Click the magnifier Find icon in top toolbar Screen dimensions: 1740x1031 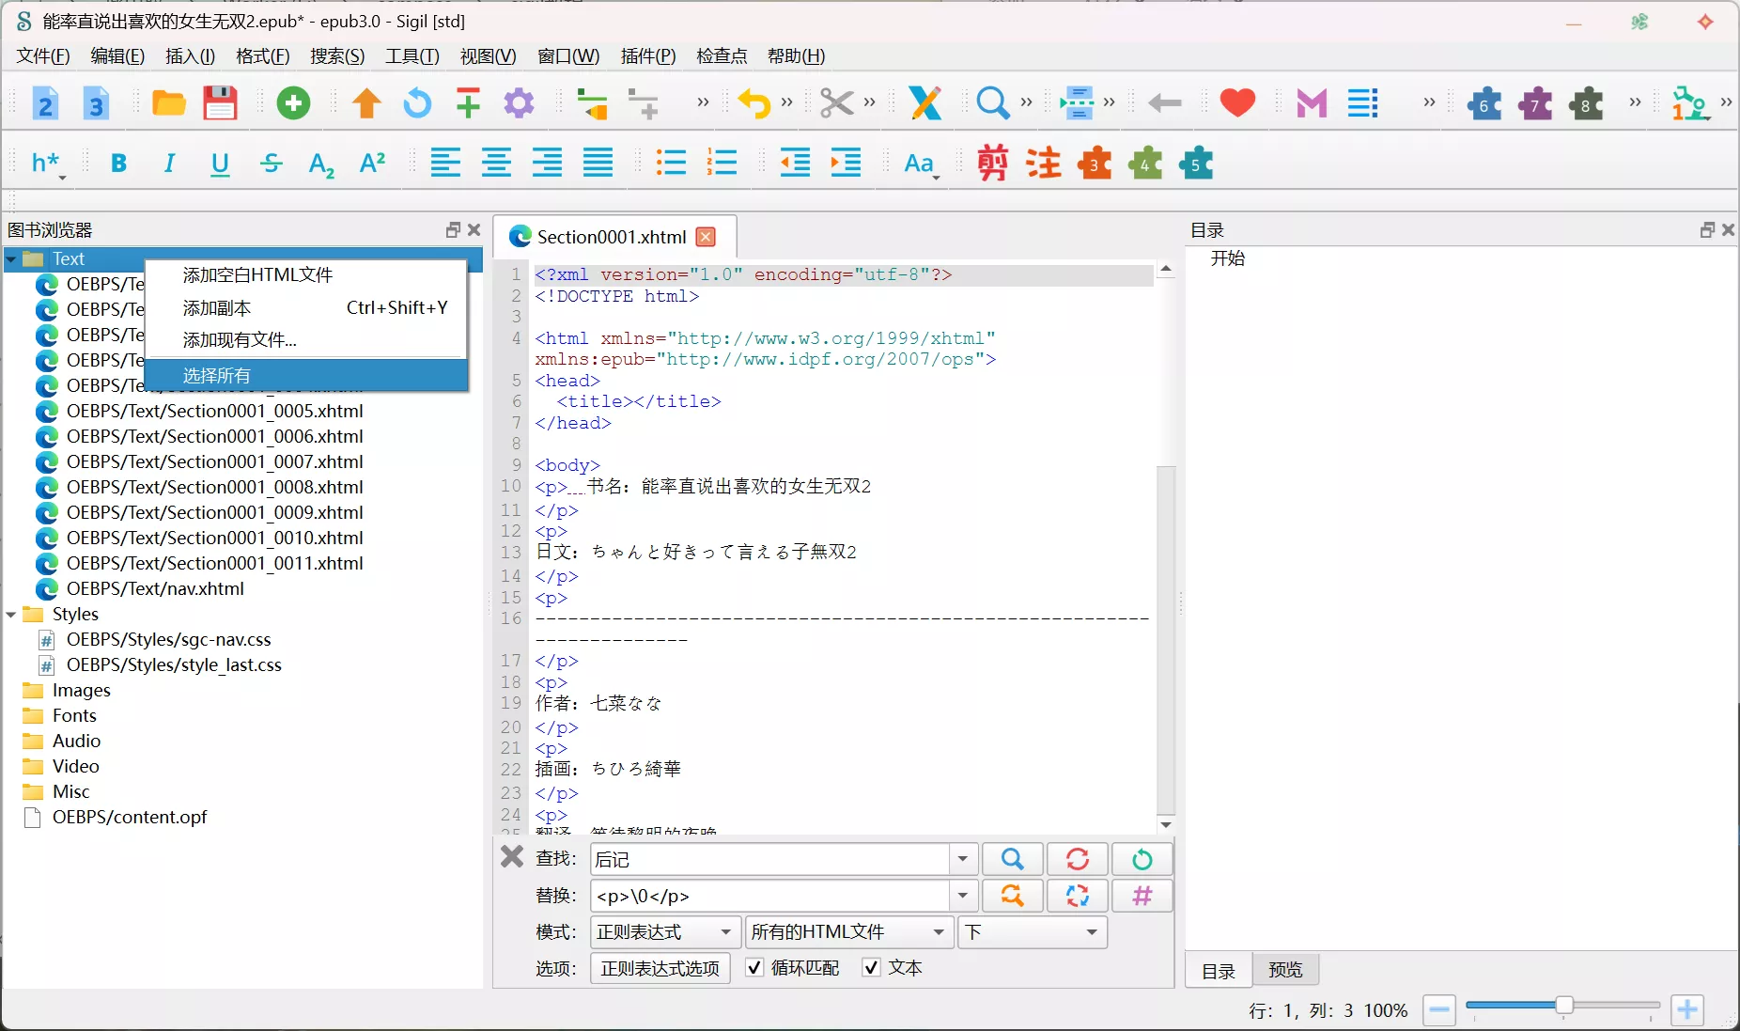[x=992, y=103]
